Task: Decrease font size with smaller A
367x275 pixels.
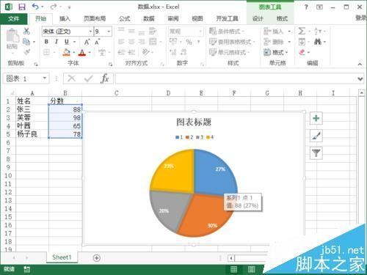Action: pyautogui.click(x=97, y=42)
